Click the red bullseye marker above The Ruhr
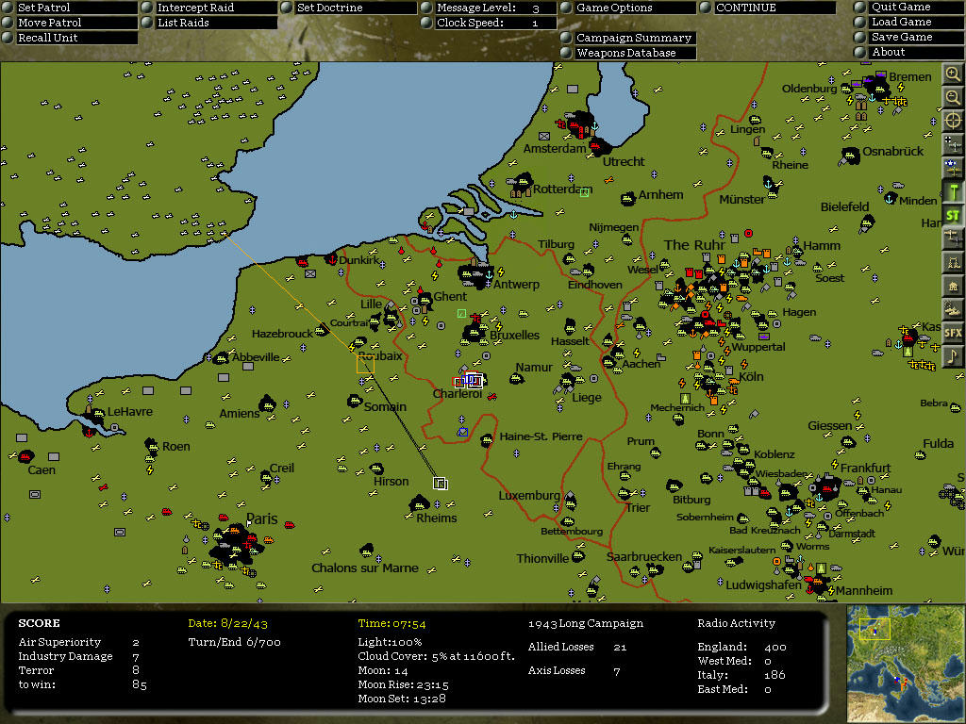Viewport: 966px width, 724px height. pyautogui.click(x=748, y=234)
